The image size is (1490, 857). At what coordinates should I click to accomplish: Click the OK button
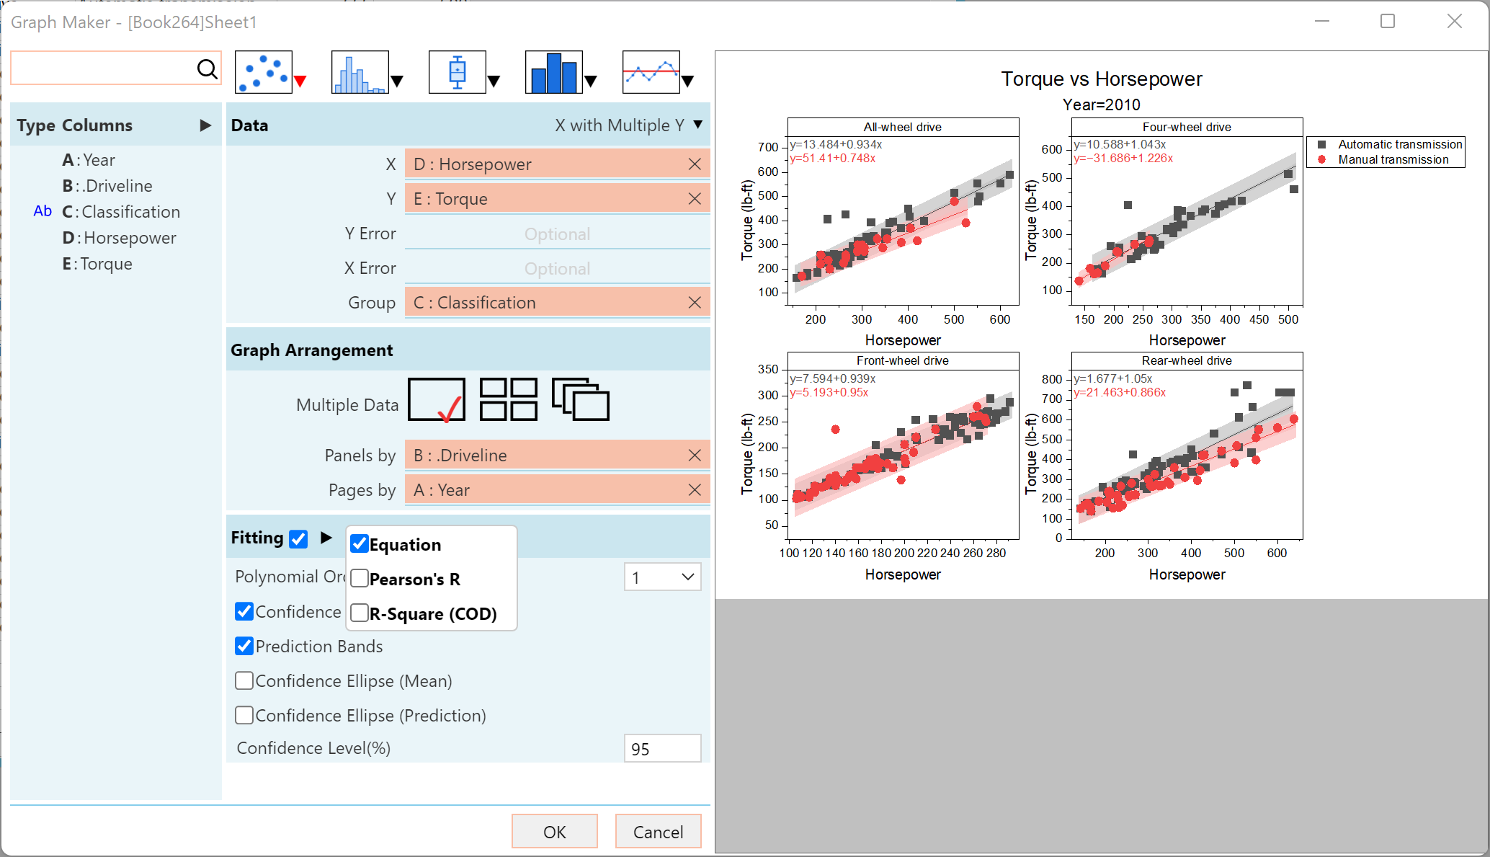click(554, 832)
